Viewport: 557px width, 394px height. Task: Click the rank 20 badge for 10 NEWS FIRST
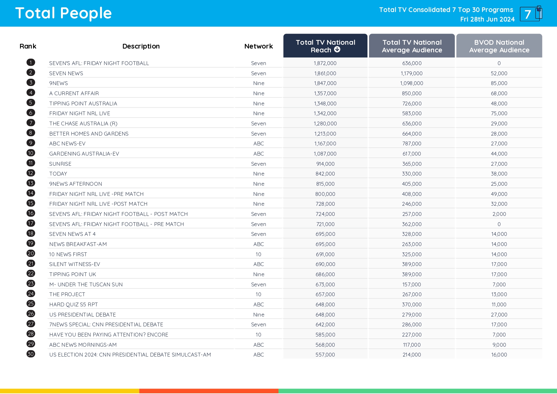pyautogui.click(x=30, y=253)
